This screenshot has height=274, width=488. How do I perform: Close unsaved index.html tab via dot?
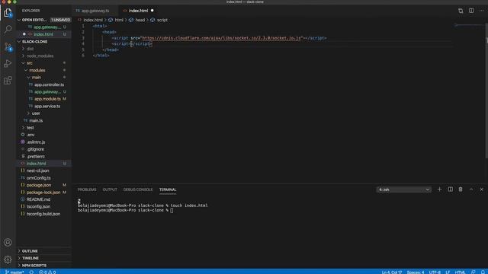(152, 11)
